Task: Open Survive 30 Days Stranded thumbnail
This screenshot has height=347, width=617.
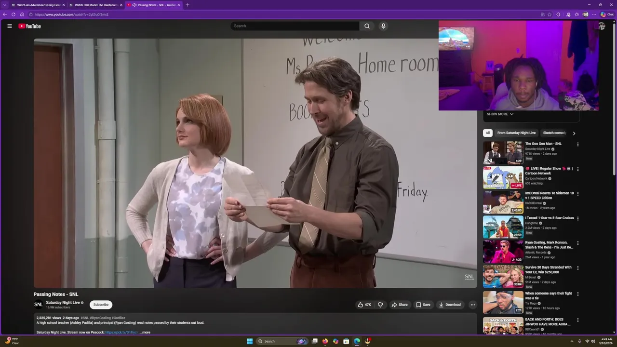Action: 503,276
